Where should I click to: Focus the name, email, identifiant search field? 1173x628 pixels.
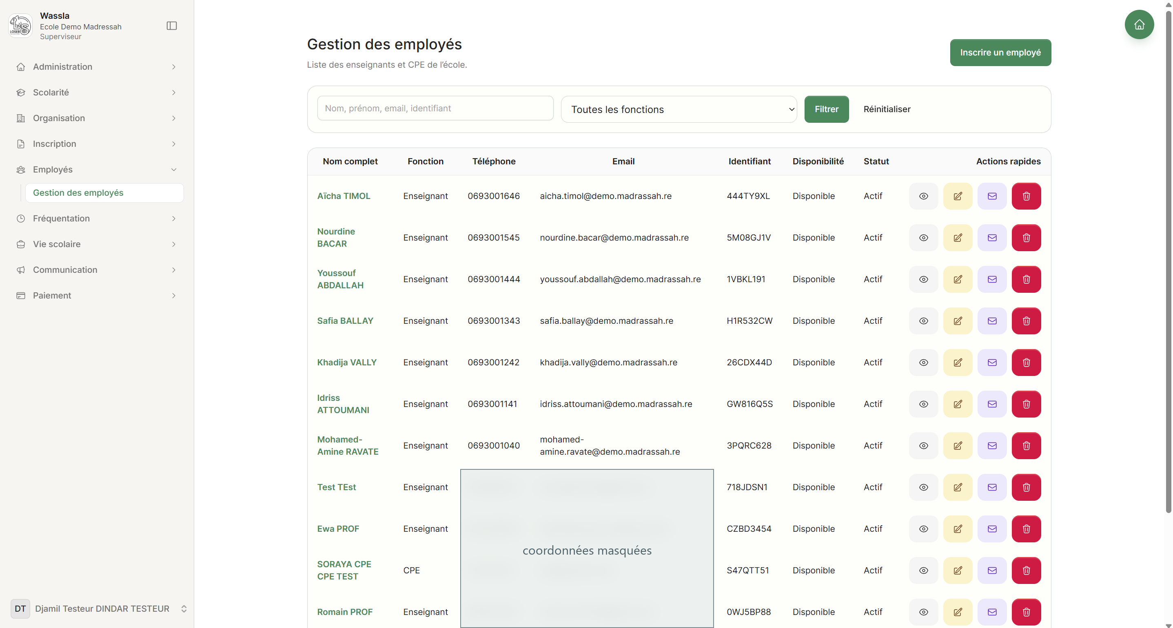435,108
